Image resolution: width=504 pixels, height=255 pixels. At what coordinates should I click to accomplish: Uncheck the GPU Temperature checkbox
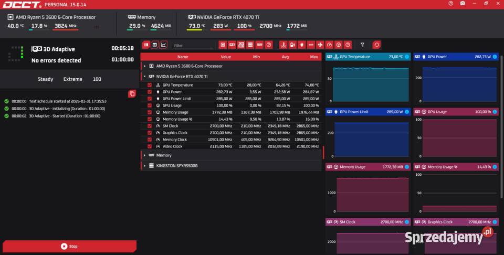click(150, 85)
